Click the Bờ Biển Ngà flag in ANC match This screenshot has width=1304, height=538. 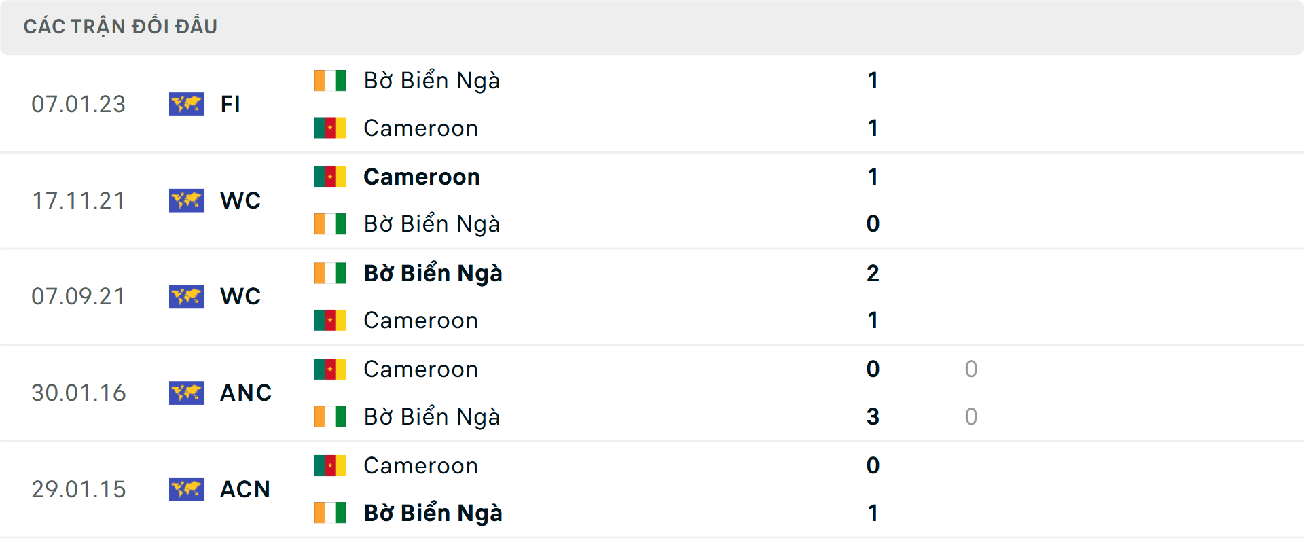(x=329, y=416)
